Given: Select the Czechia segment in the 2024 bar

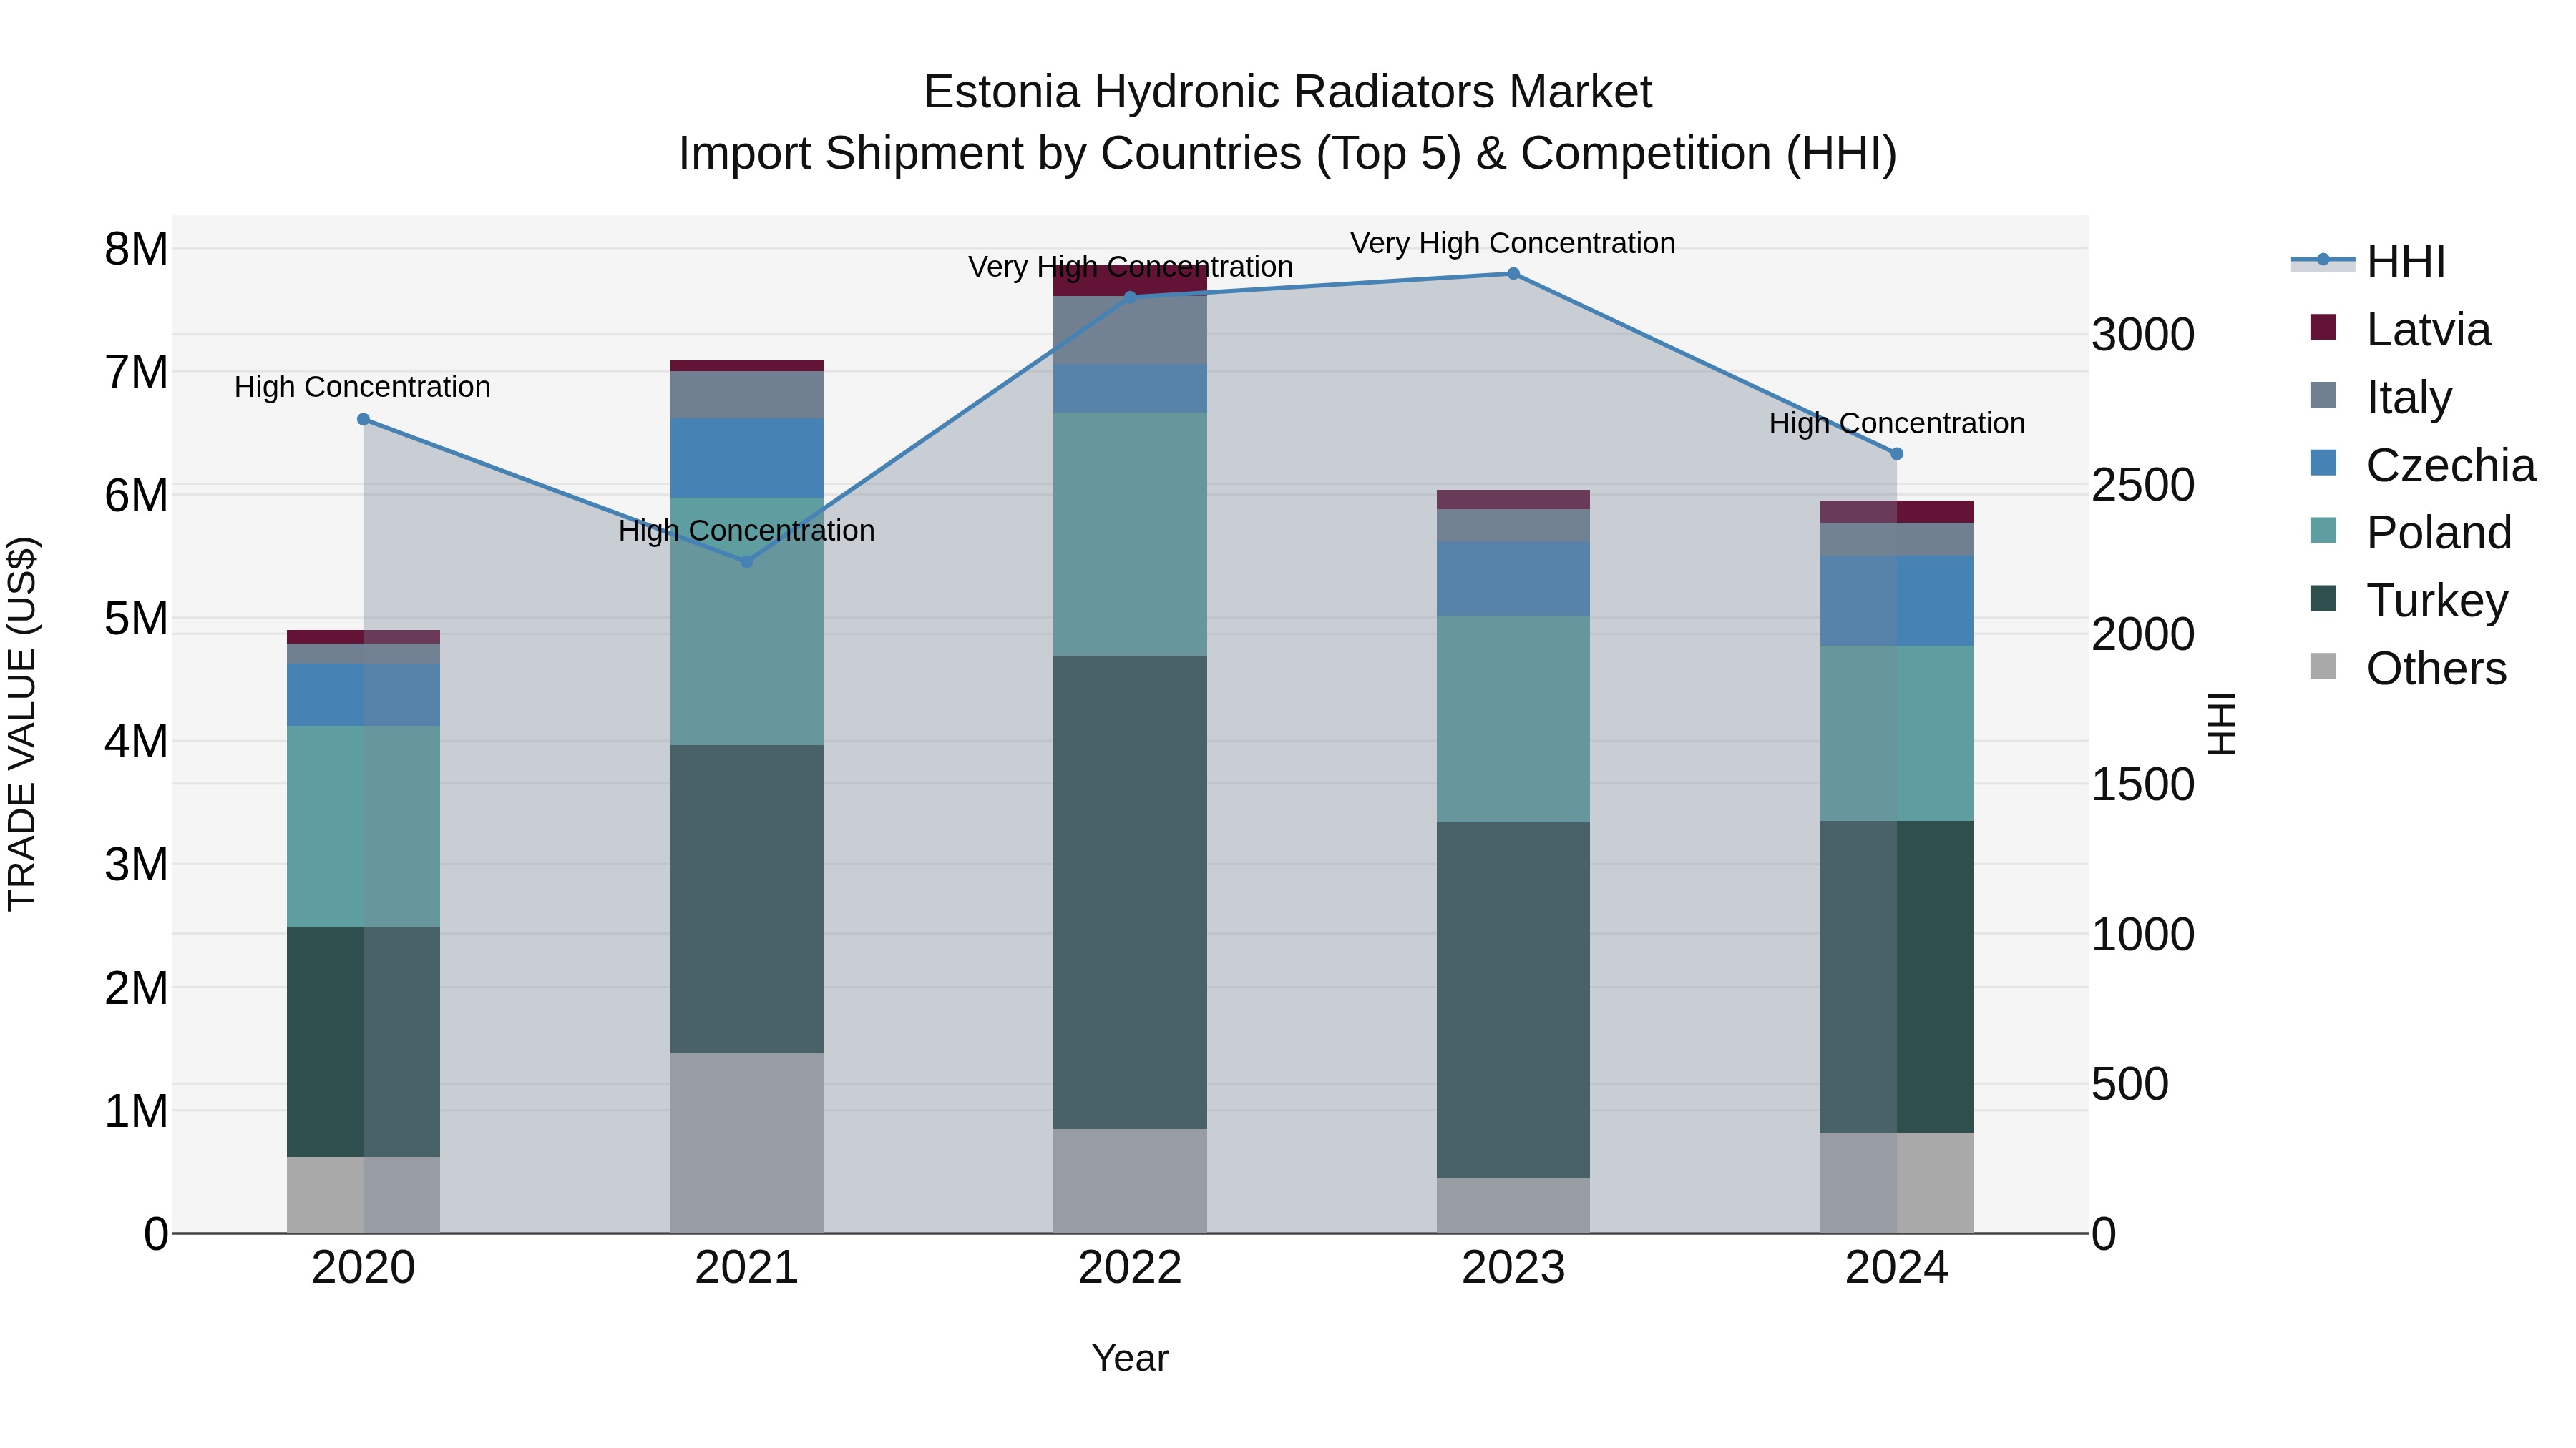Looking at the screenshot, I should [1896, 601].
